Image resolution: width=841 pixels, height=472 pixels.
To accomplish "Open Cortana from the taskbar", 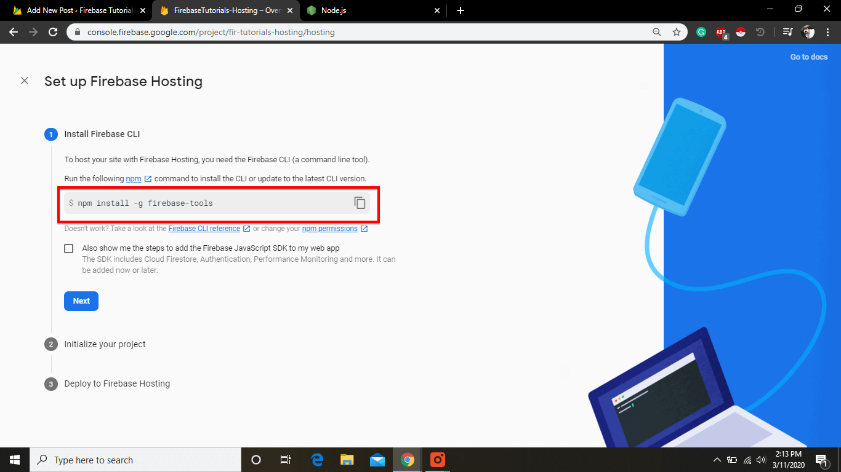I will [256, 460].
